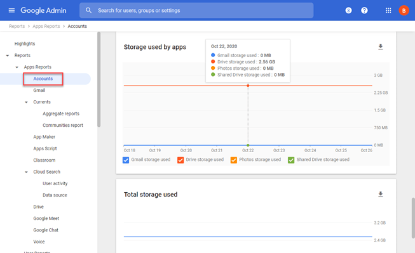
Task: Download the Storage used by apps chart
Action: pyautogui.click(x=380, y=47)
